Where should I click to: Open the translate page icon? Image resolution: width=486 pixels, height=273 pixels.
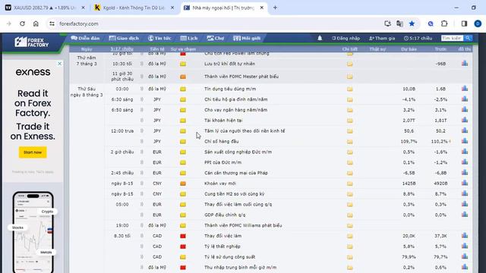[399, 24]
